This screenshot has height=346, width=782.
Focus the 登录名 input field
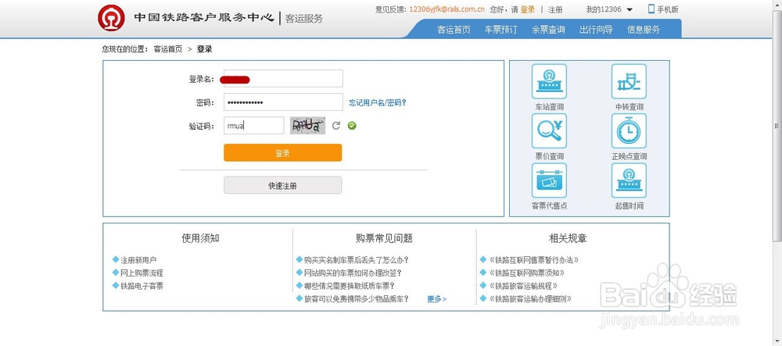(283, 79)
